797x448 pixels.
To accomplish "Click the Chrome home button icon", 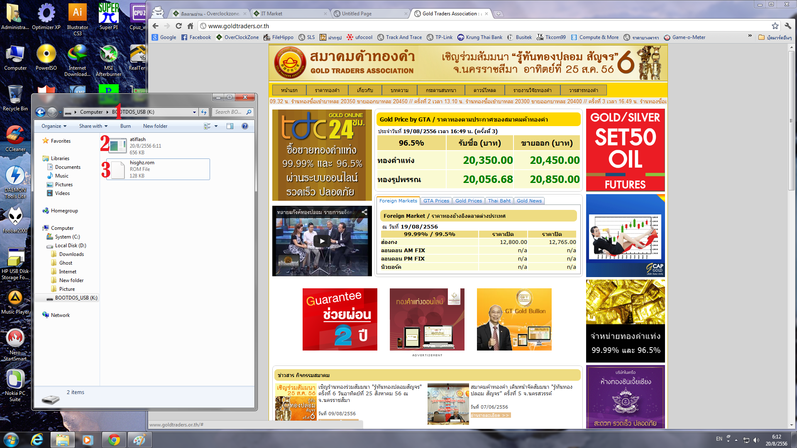I will coord(190,26).
